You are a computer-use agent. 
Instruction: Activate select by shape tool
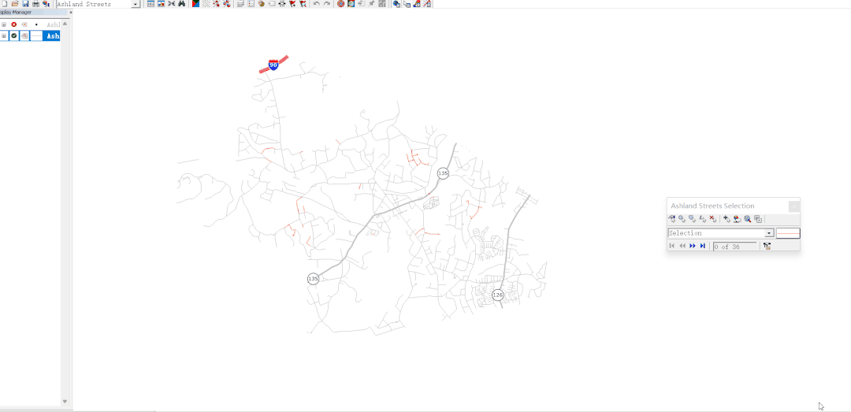(x=692, y=219)
